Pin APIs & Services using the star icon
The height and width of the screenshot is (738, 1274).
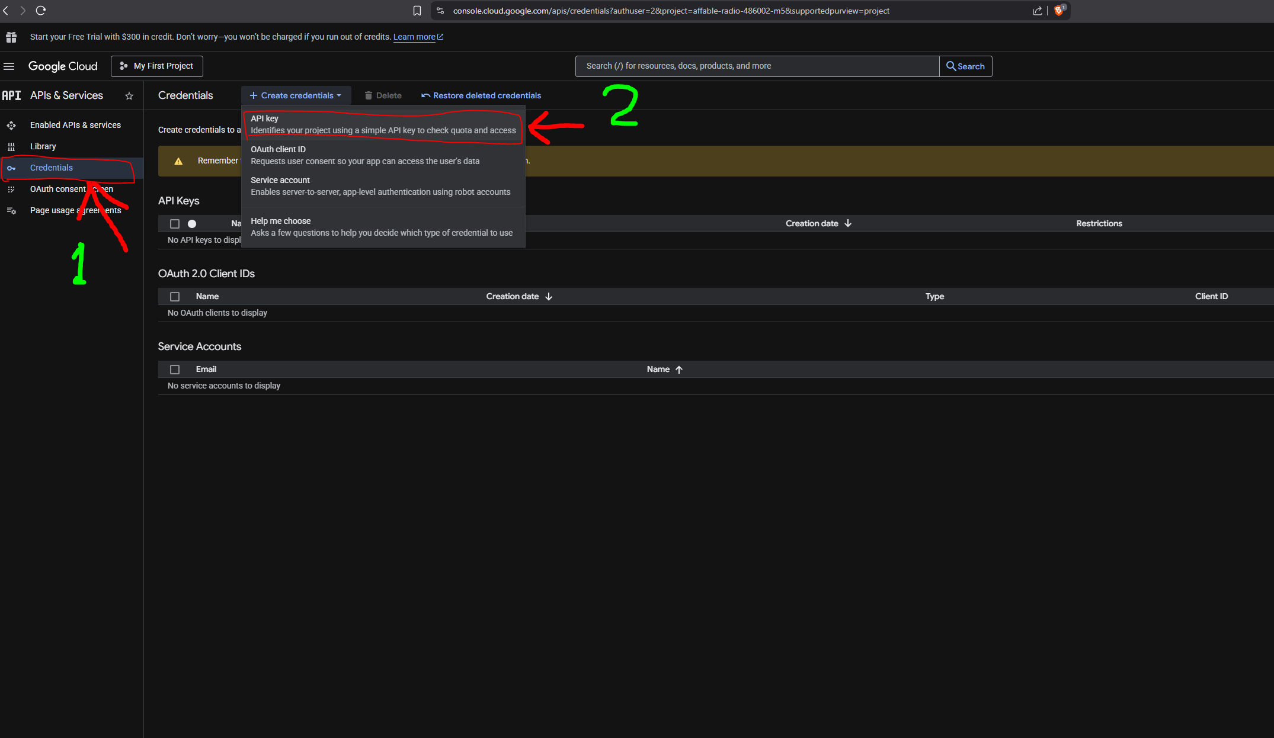pyautogui.click(x=129, y=95)
